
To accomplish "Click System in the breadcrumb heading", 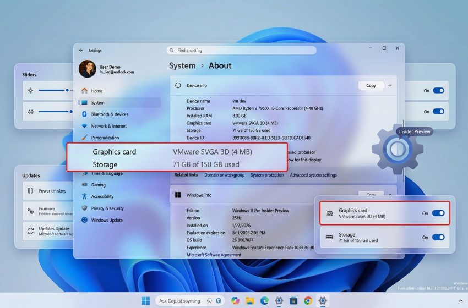I will point(182,65).
